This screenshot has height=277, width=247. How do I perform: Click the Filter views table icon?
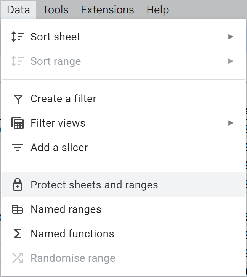[18, 123]
